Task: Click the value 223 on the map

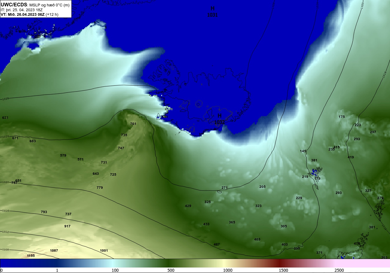Action: click(x=358, y=125)
